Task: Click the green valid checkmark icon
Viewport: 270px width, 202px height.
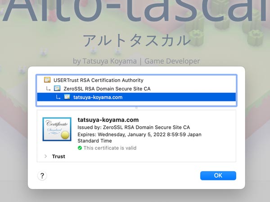Action: point(80,148)
